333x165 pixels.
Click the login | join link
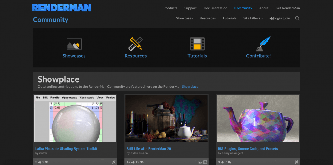[x=280, y=18]
